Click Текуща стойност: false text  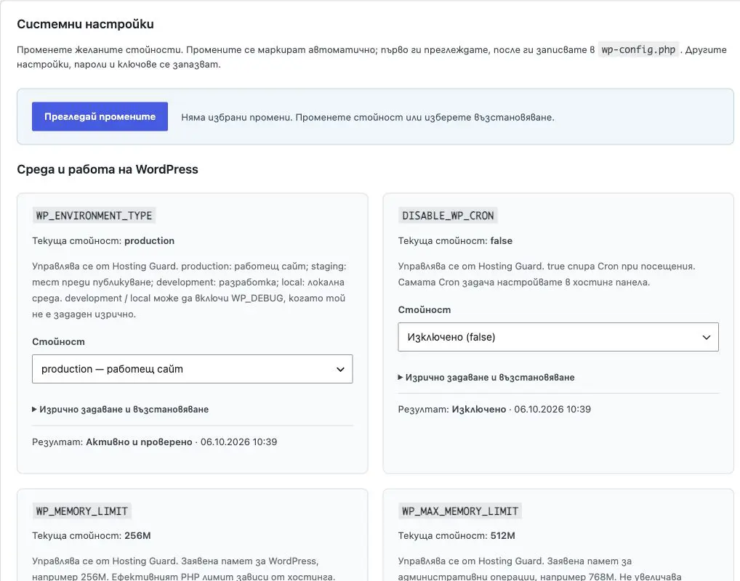455,240
